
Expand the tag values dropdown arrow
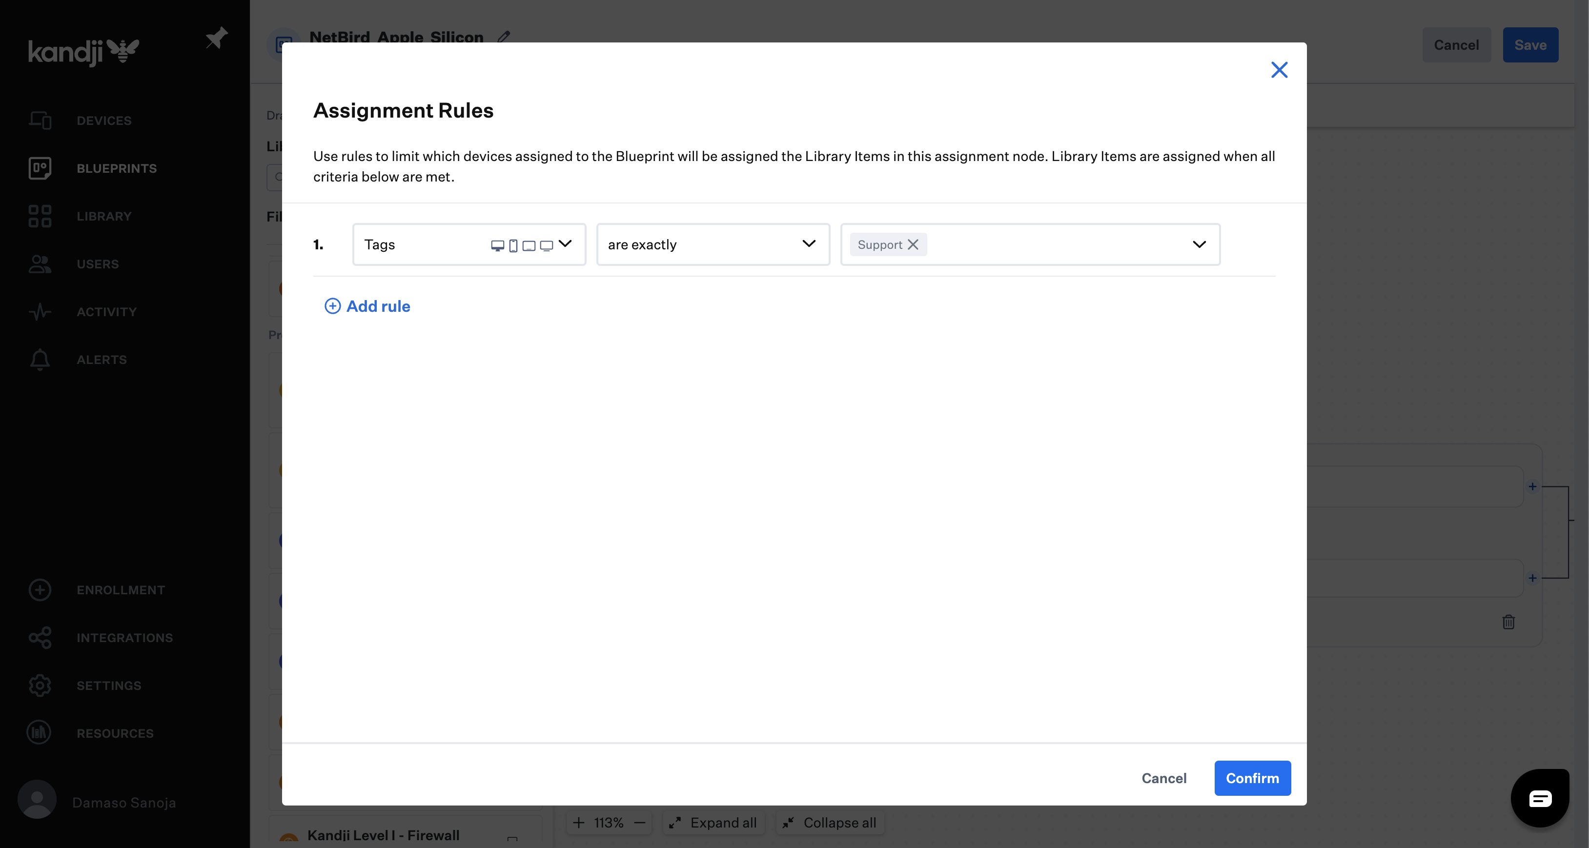1199,244
